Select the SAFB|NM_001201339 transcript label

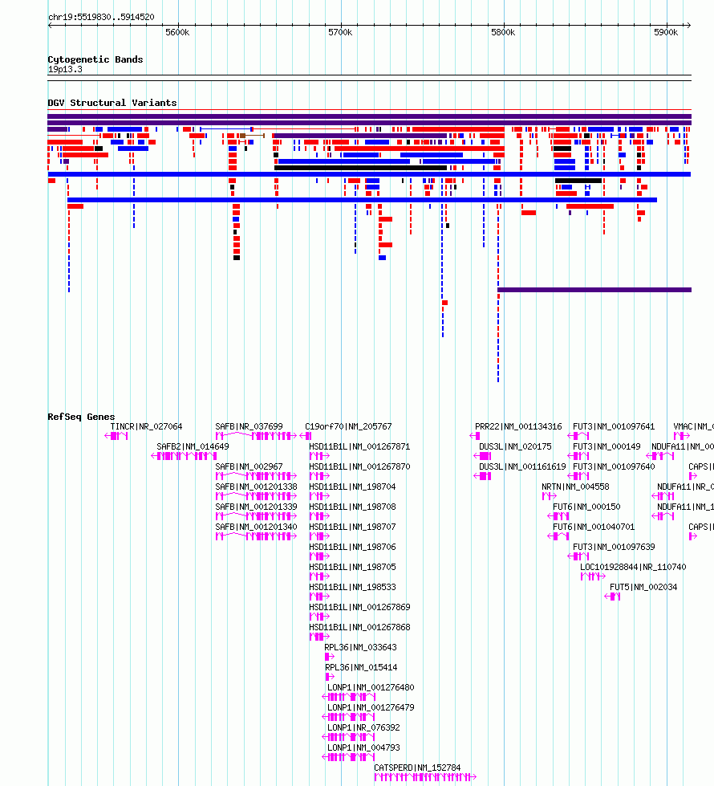(x=256, y=507)
